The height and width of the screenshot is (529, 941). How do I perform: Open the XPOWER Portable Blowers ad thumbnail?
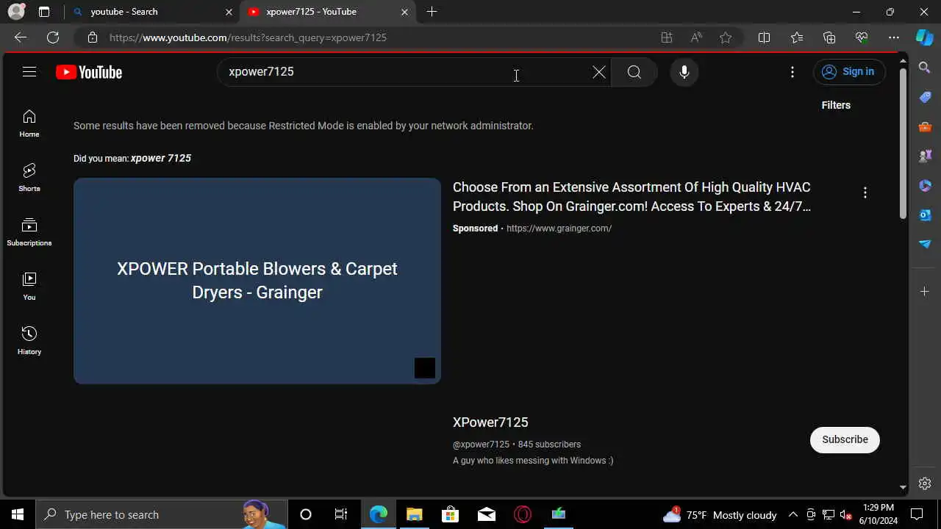[x=257, y=281]
